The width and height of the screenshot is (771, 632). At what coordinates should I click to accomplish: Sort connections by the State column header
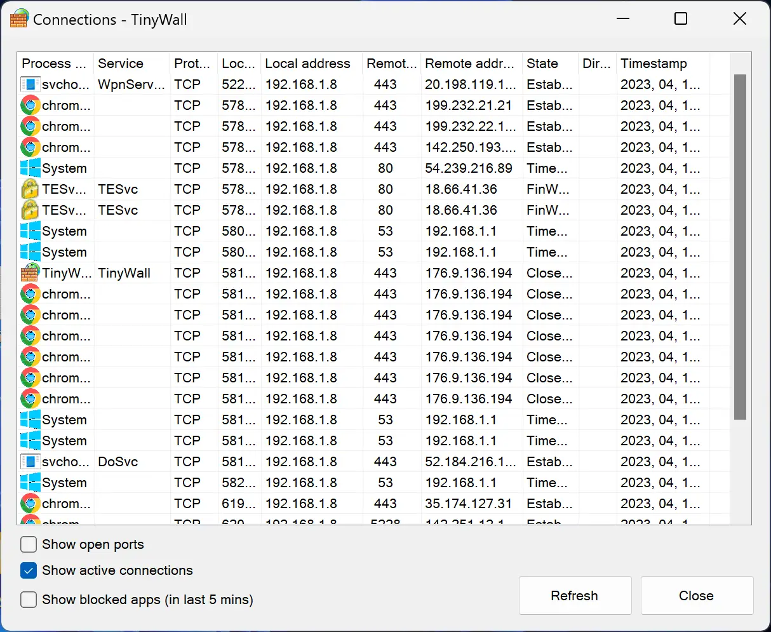[x=543, y=63]
